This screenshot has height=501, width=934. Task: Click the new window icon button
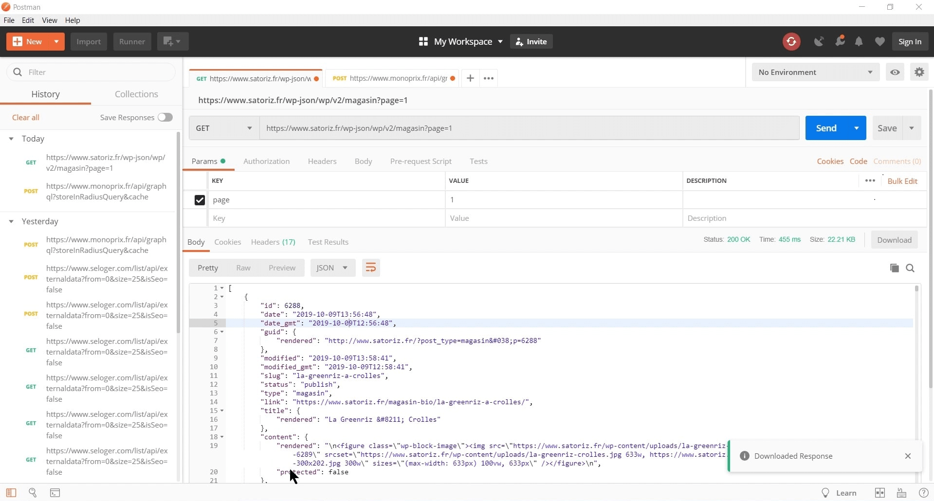(x=172, y=42)
